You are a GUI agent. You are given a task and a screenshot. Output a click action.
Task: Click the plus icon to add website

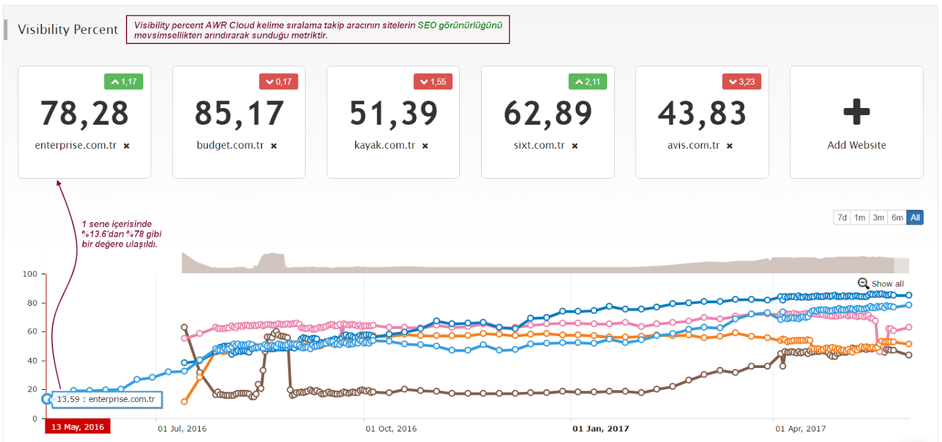pyautogui.click(x=856, y=112)
